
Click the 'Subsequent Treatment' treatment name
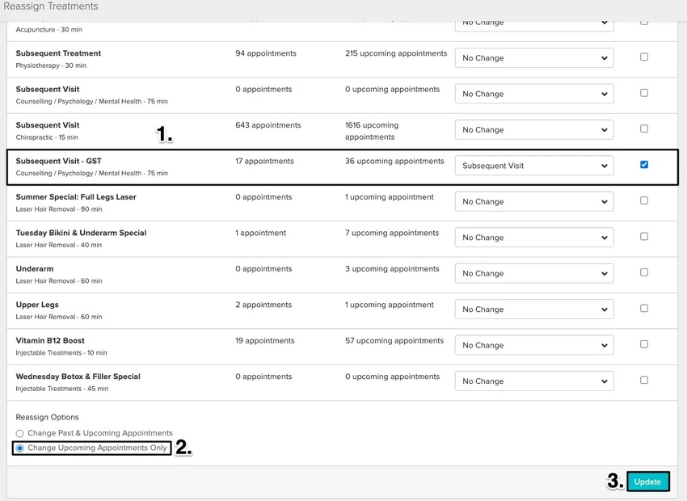[x=58, y=53]
